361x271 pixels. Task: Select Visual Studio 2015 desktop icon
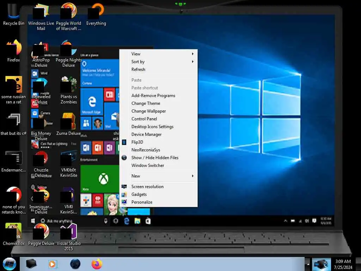69,237
